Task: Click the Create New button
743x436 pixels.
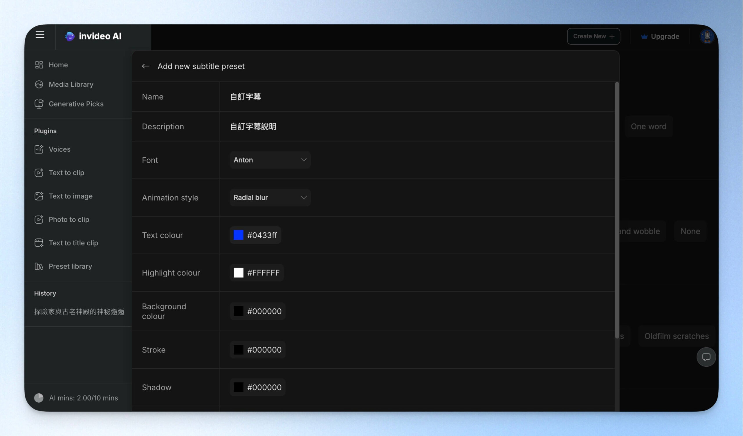Action: pyautogui.click(x=593, y=37)
